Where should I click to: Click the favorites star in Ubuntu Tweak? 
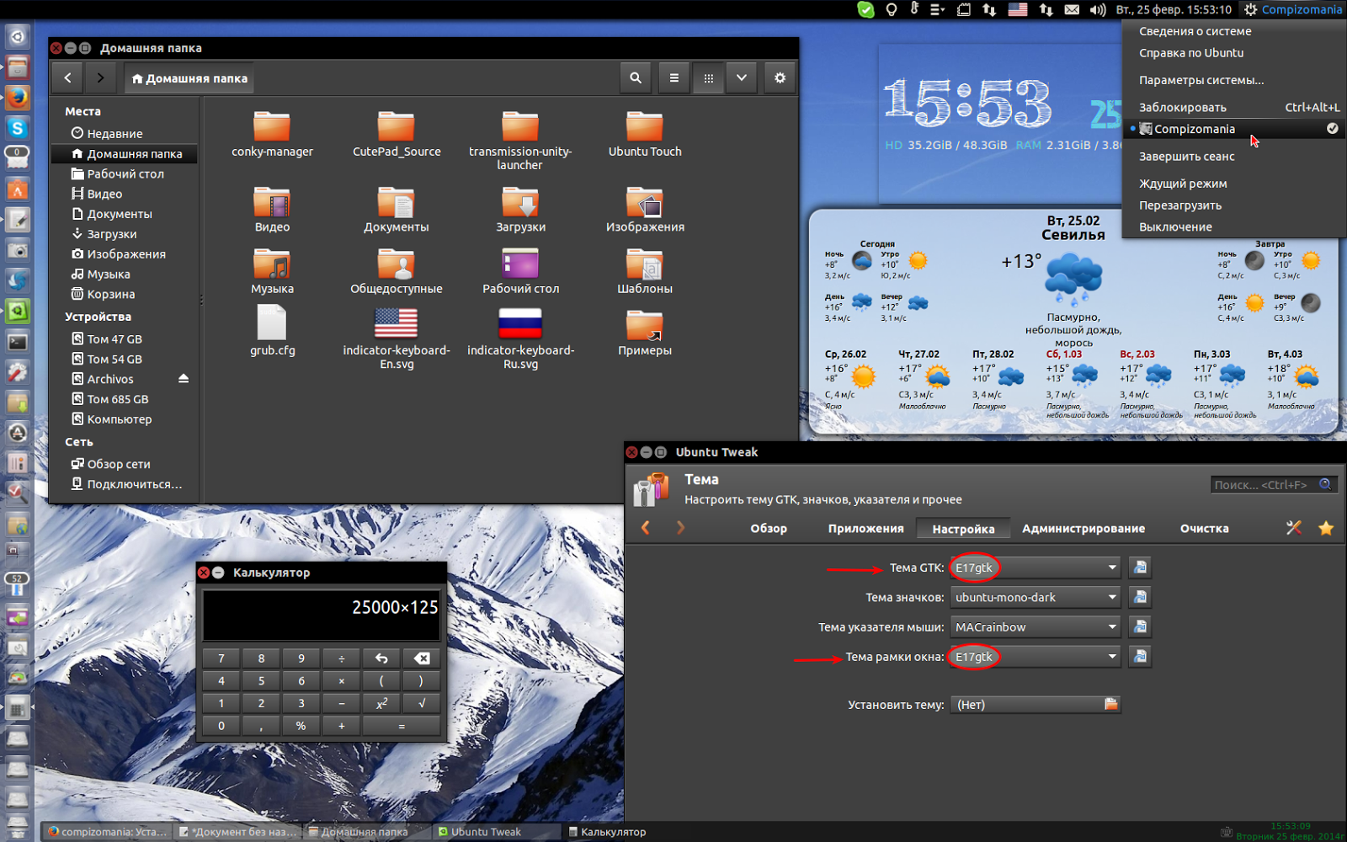click(x=1326, y=528)
